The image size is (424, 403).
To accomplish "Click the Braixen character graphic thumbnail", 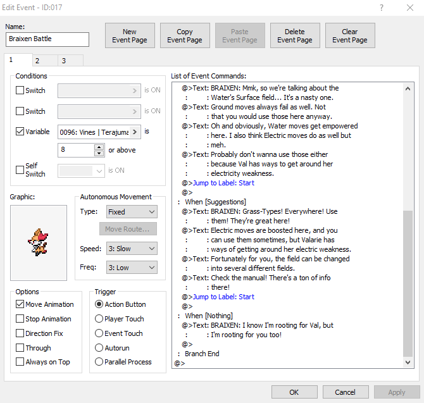I will 38,242.
